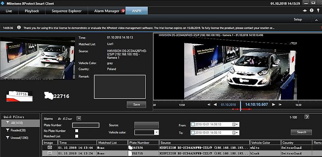This screenshot has height=157, width=322.
Task: Click the 1-100 results range label
Action: tap(293, 117)
